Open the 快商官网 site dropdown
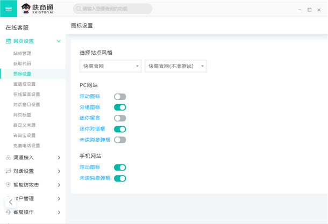The width and height of the screenshot is (328, 224). (x=110, y=66)
